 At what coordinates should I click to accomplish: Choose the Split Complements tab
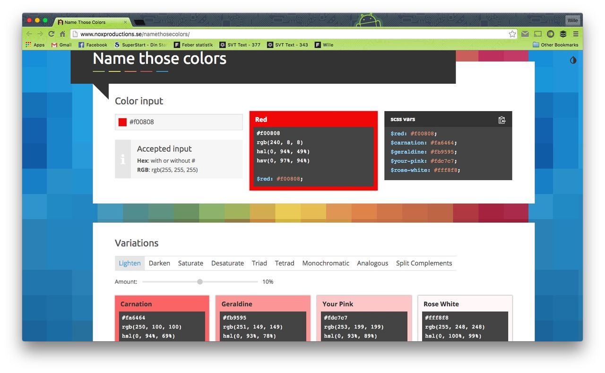[423, 263]
